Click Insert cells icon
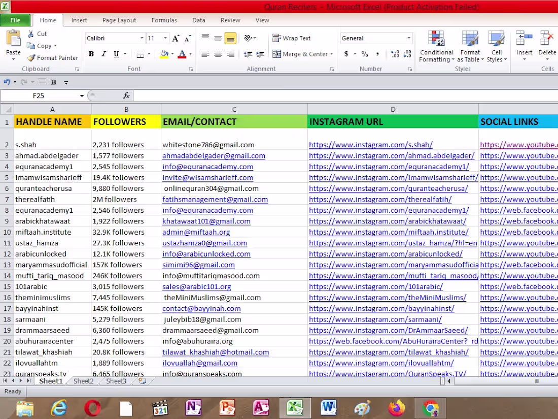The width and height of the screenshot is (558, 419). coord(524,39)
